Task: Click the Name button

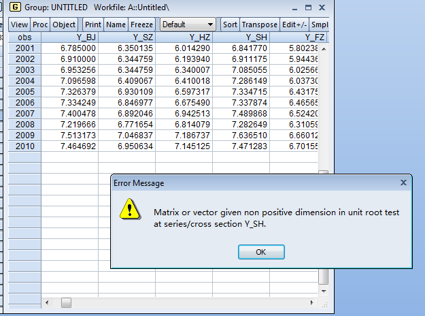Action: (116, 25)
